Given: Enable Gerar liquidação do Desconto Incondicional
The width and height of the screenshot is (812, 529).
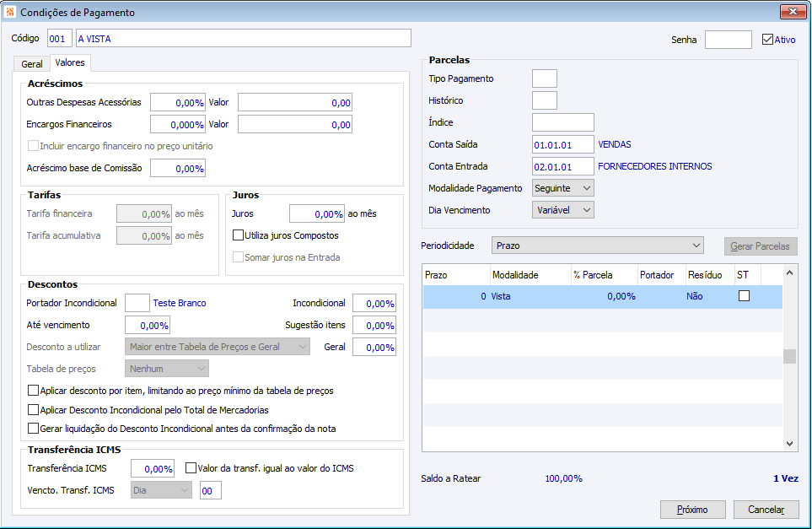Looking at the screenshot, I should [x=33, y=429].
